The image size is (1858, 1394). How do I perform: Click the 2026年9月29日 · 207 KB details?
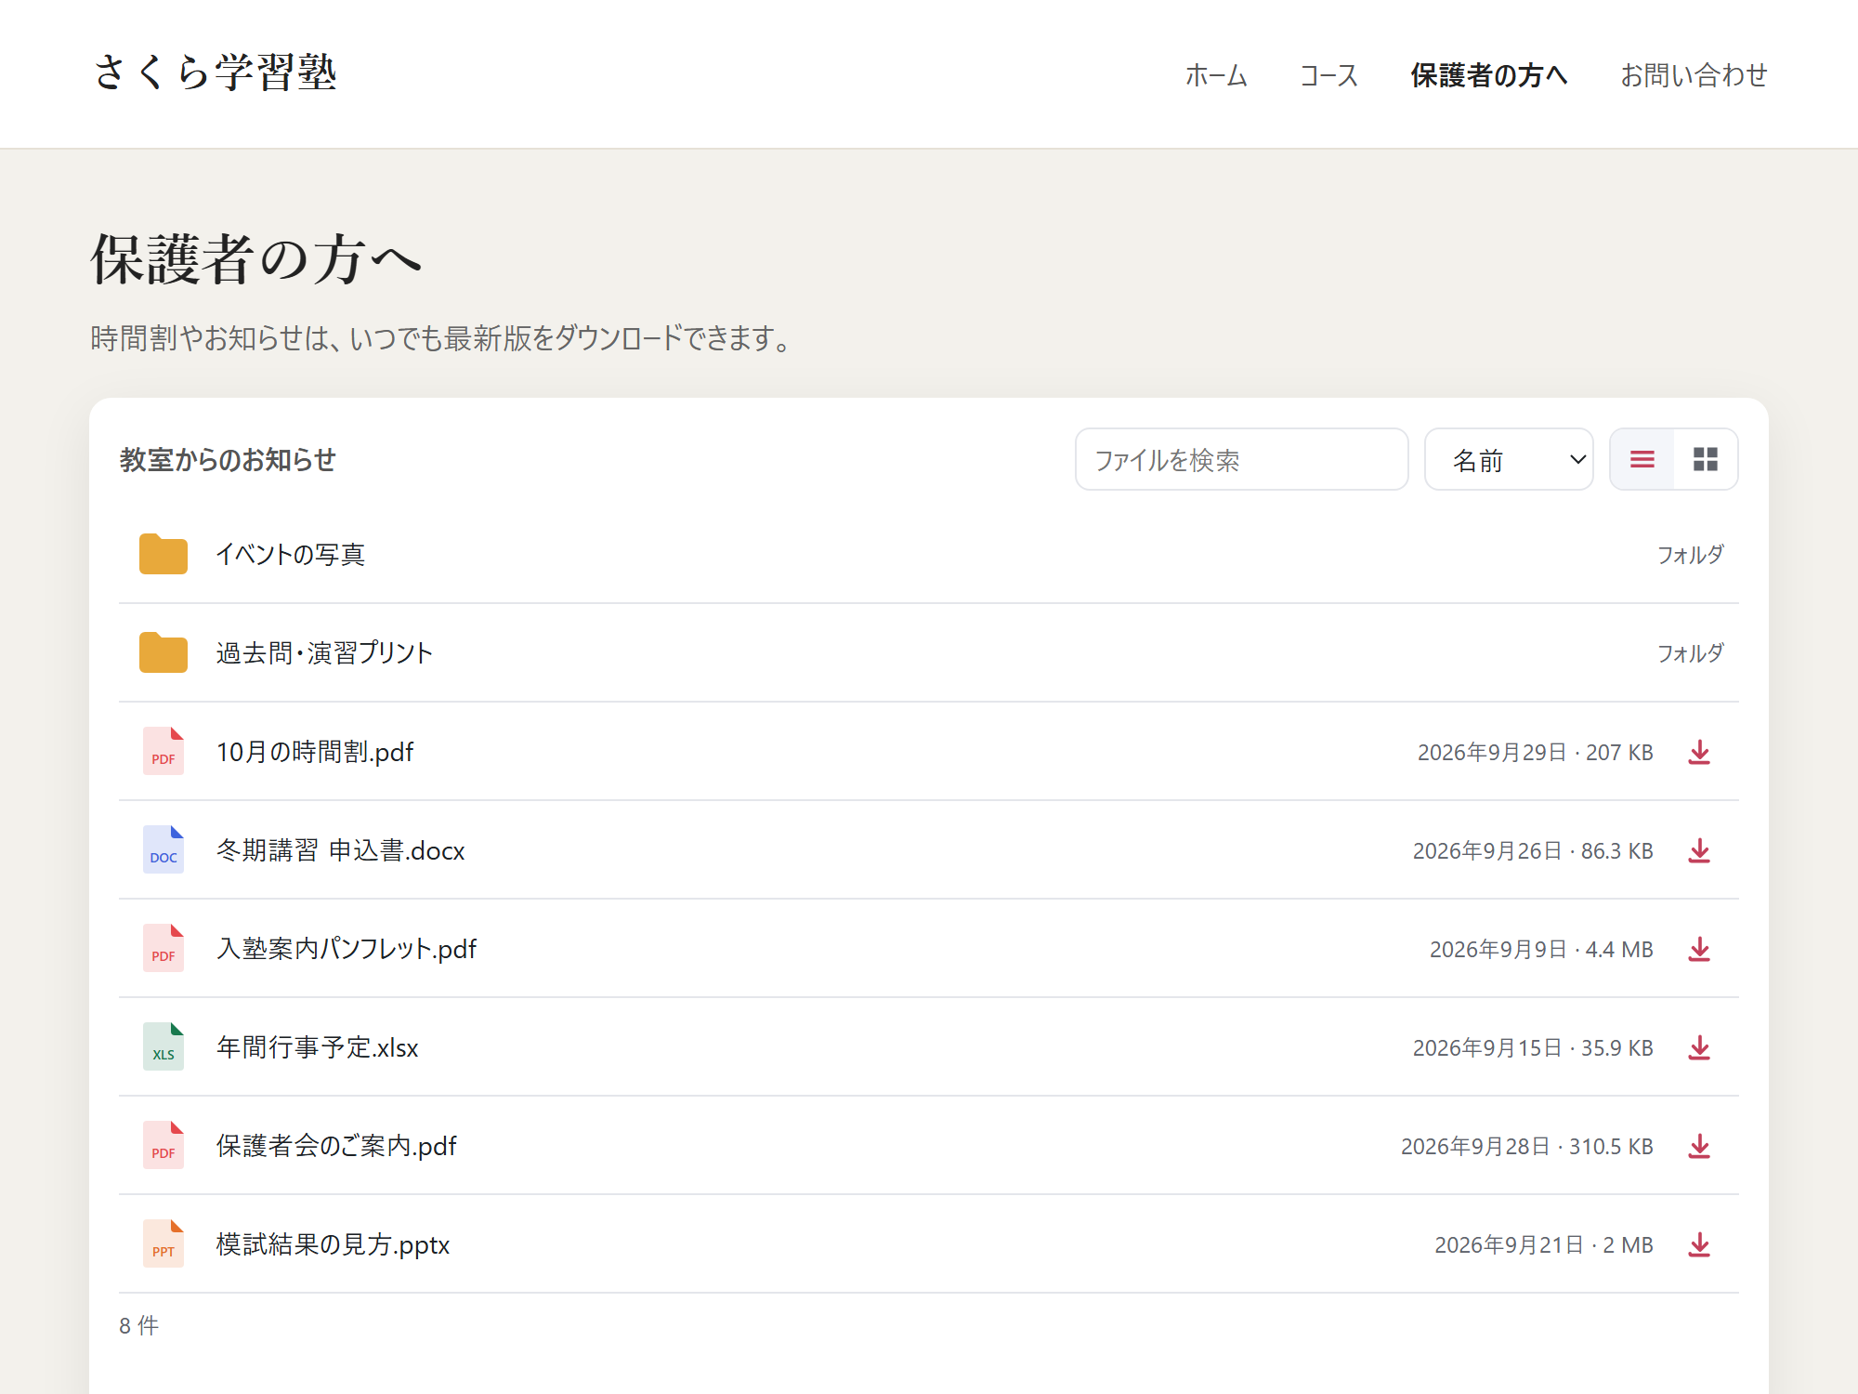pos(1535,753)
